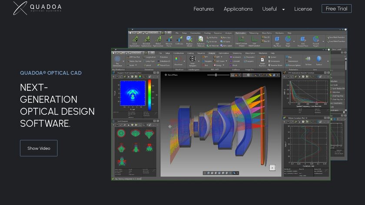
Task: Select the Extended Optimization icon in back window
Action: point(146,41)
